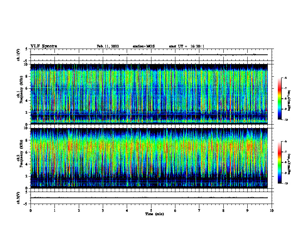
Task: Click the ch.3 voltage waveform trace
Action: pyautogui.click(x=149, y=198)
